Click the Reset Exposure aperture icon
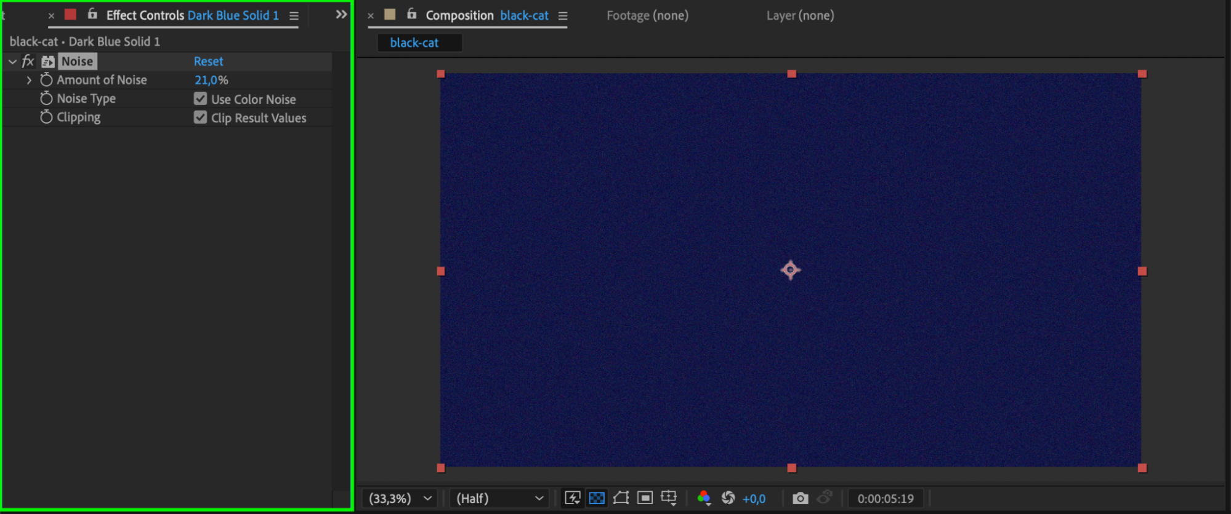The image size is (1231, 514). coord(728,498)
